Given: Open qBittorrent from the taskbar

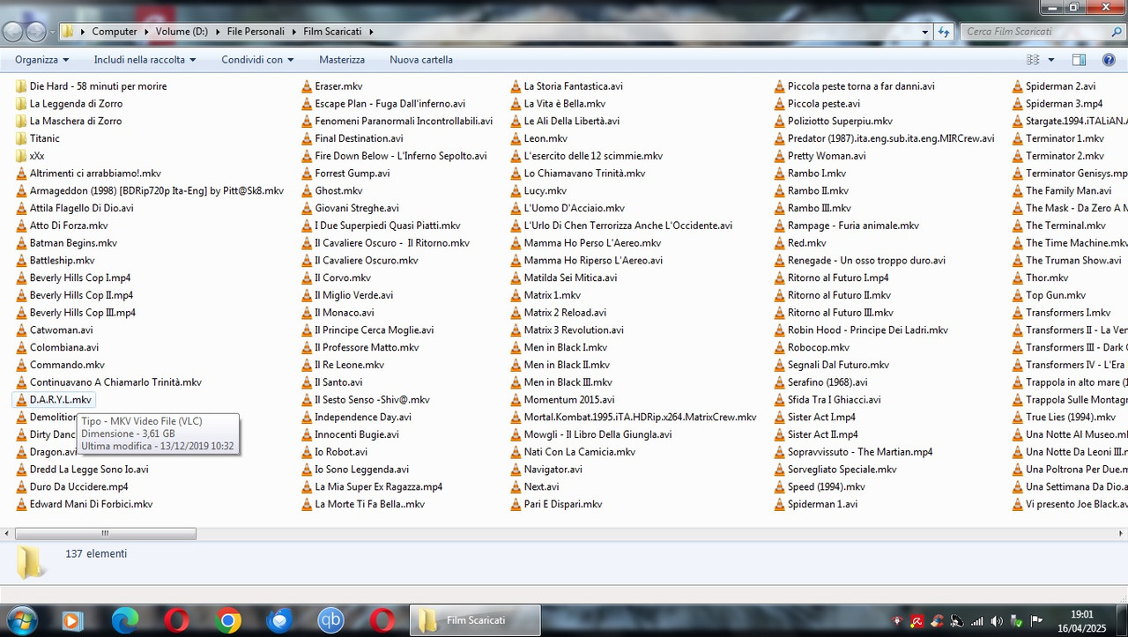Looking at the screenshot, I should pos(331,620).
